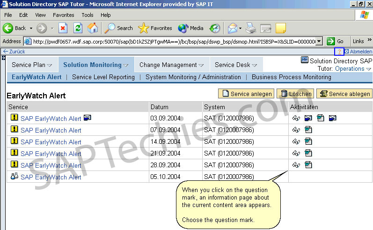Click the Word document icon in the 21.09.2004 row
Screen dimensions: 373x230
pyautogui.click(x=308, y=153)
